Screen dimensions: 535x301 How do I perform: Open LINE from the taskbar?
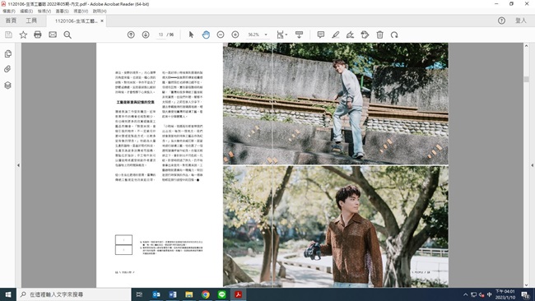pos(221,294)
